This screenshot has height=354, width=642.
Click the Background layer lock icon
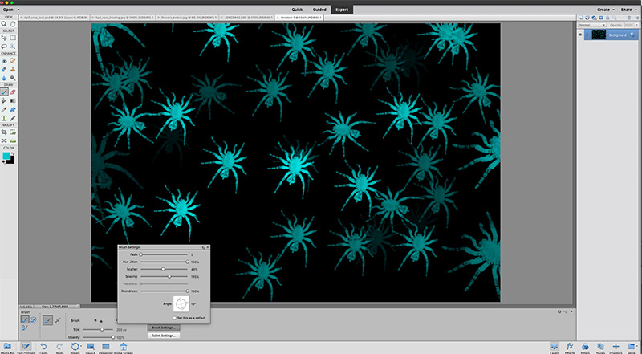[634, 35]
